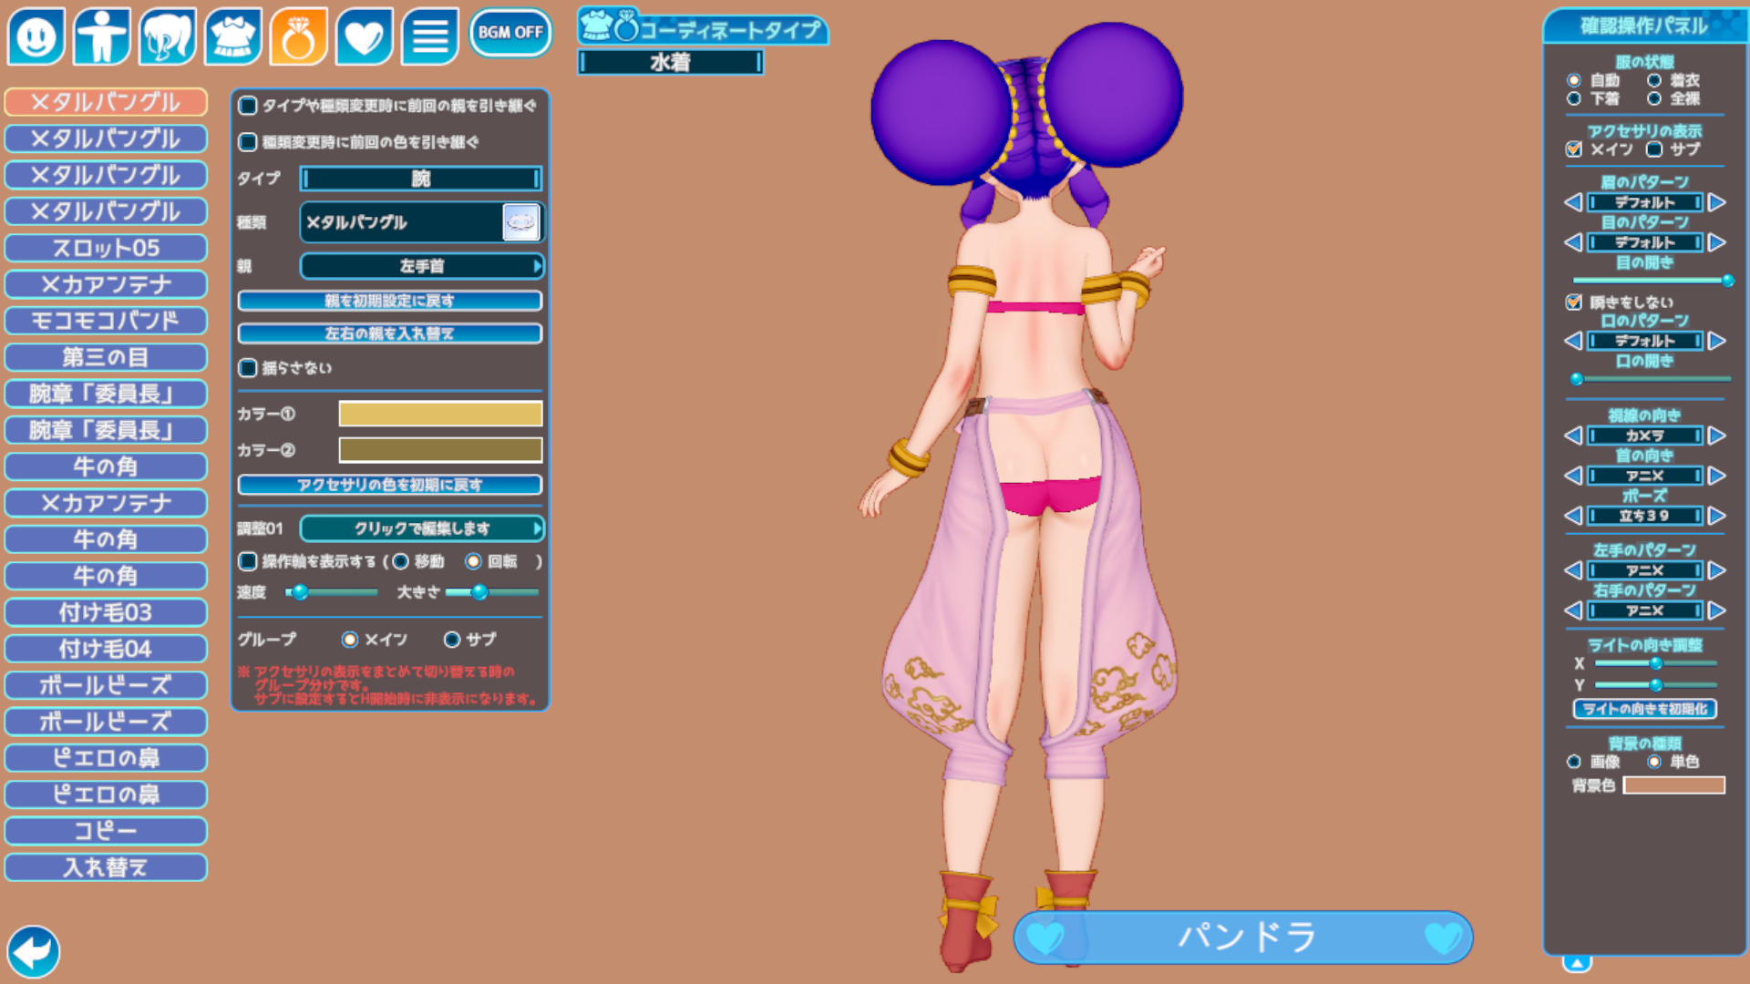Select the コピー menu item

point(106,831)
